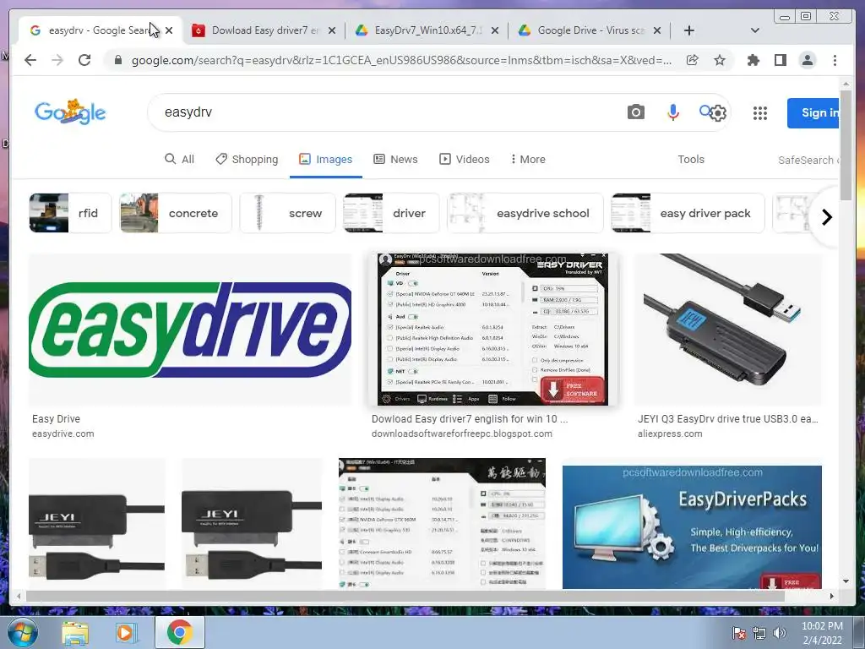865x649 pixels.
Task: Open the aliexpress.com source link
Action: pos(670,434)
